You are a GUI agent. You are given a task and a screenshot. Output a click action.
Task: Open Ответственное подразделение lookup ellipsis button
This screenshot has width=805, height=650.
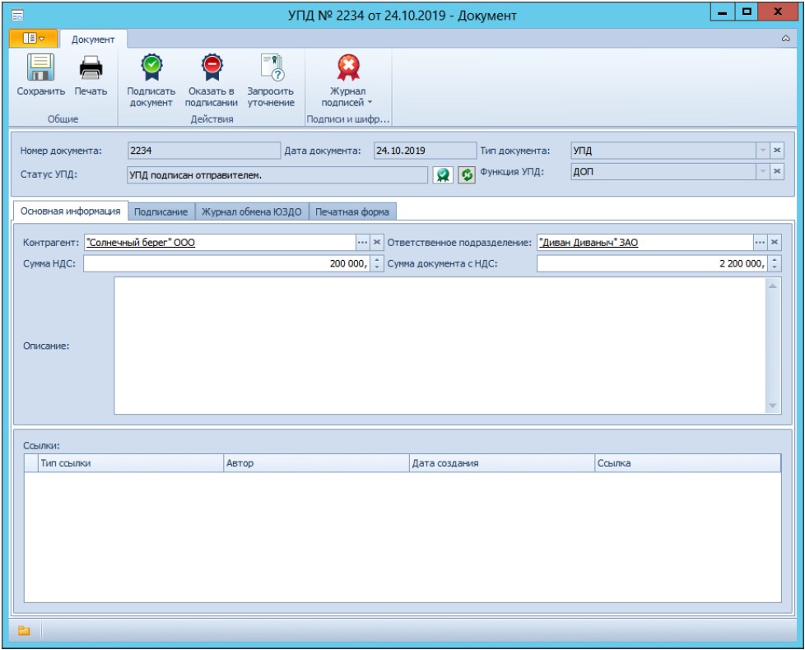(761, 242)
